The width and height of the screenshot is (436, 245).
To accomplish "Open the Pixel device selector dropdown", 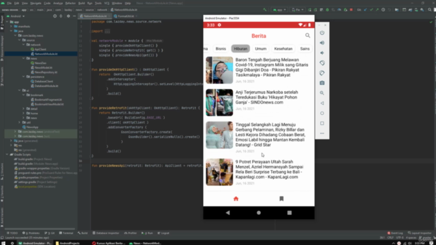I will pos(297,10).
